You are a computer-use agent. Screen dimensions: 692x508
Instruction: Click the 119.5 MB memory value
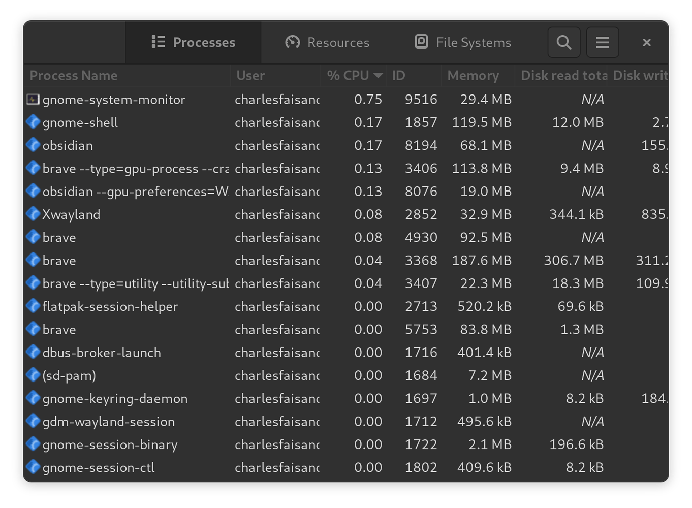pos(482,122)
